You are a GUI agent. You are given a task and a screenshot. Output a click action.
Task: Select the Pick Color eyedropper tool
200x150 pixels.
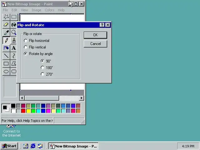[x=6, y=32]
